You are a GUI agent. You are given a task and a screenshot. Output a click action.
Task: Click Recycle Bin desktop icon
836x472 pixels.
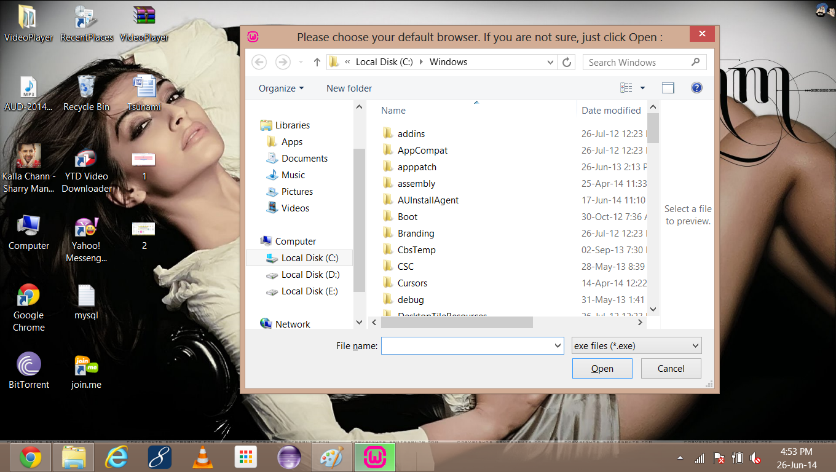[x=86, y=93]
